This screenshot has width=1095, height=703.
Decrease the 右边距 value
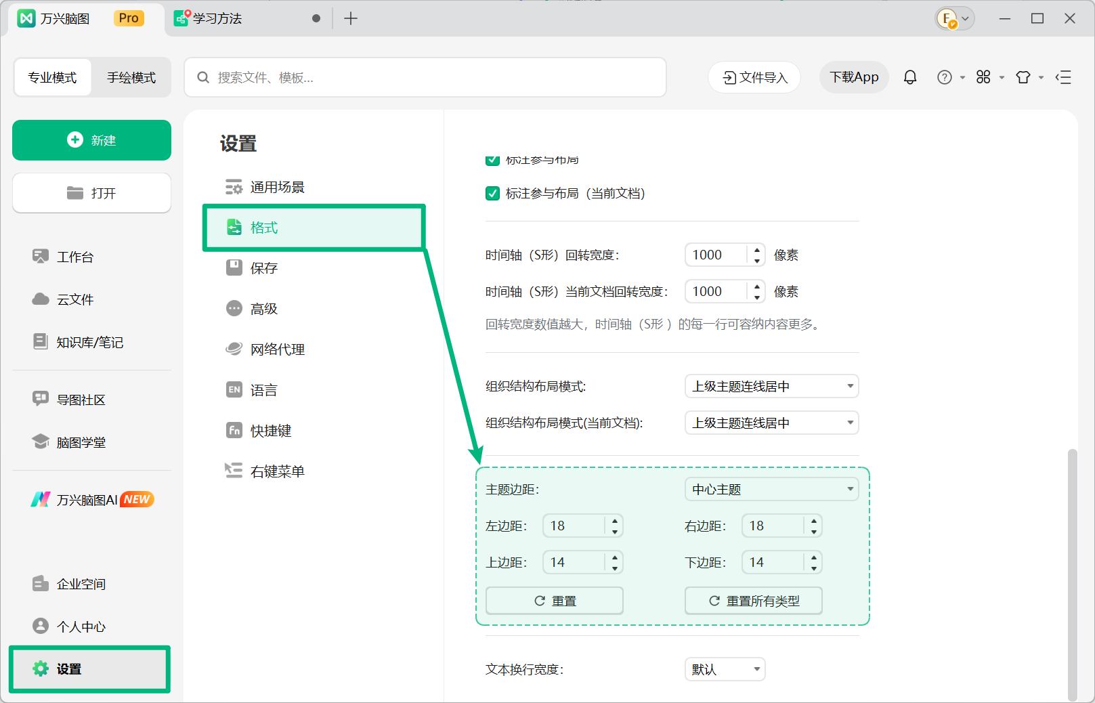[x=814, y=532]
